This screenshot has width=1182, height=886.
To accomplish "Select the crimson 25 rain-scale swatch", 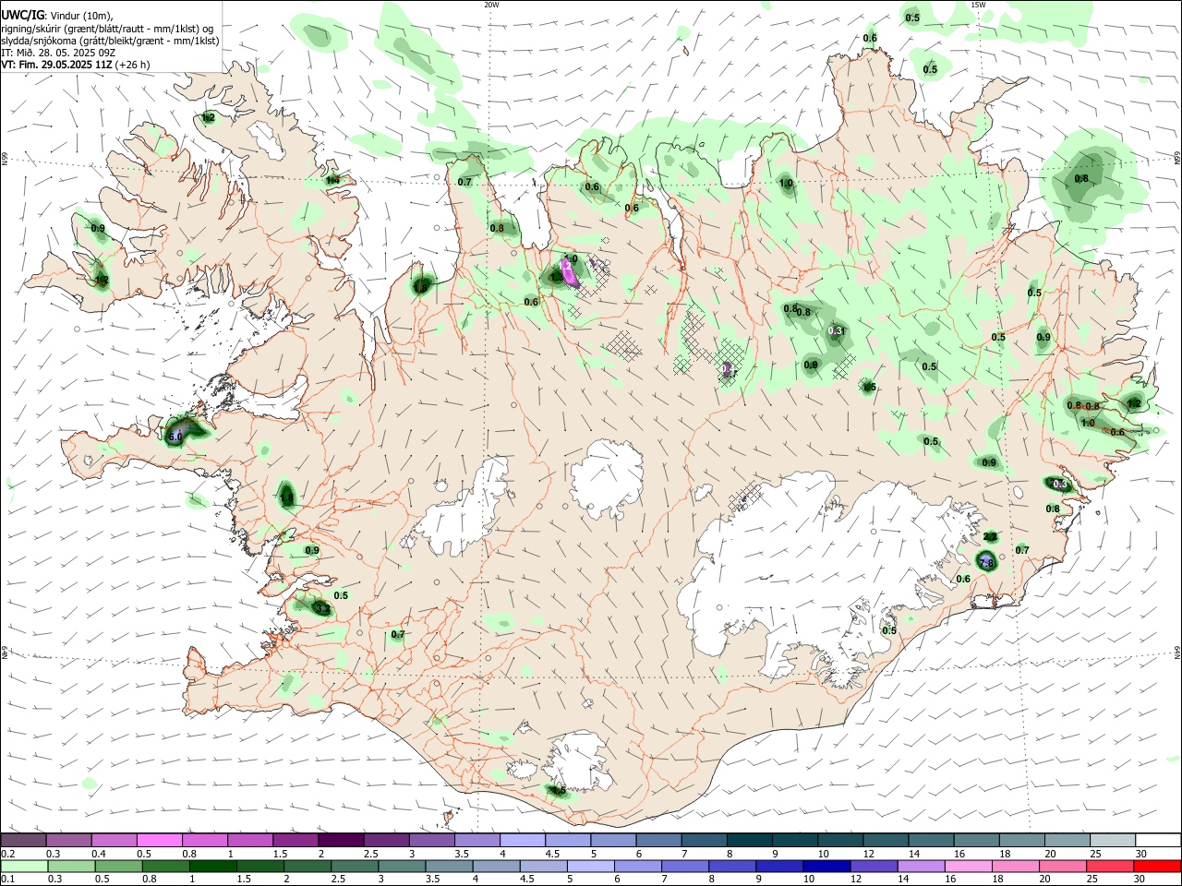I will pos(1108,867).
